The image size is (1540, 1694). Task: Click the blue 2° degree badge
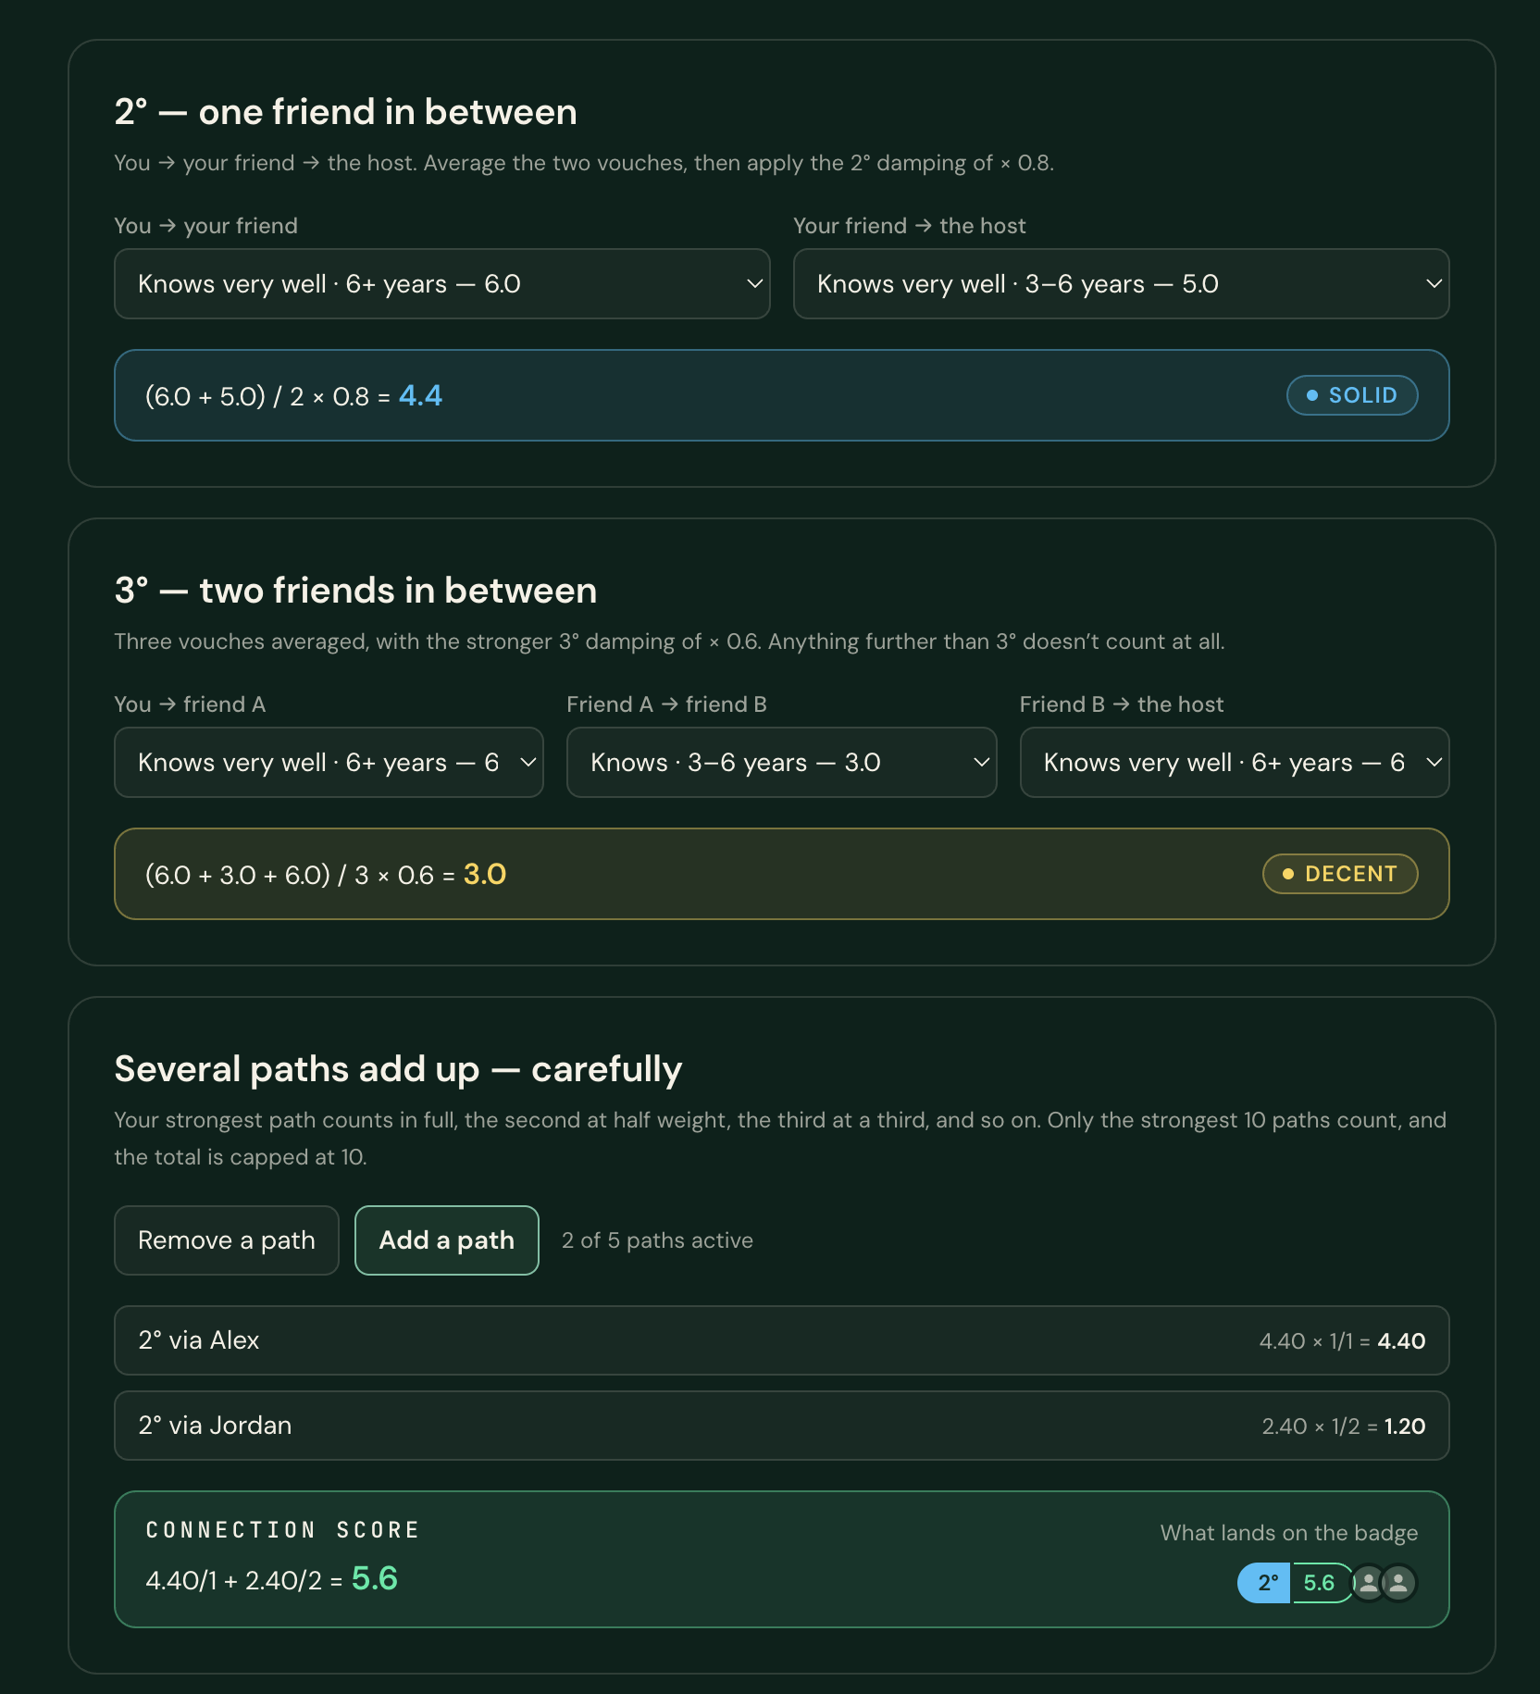point(1264,1582)
